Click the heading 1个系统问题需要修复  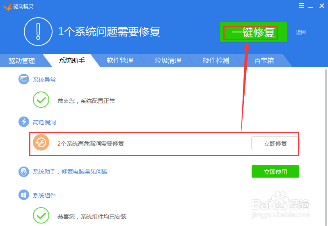pyautogui.click(x=109, y=32)
